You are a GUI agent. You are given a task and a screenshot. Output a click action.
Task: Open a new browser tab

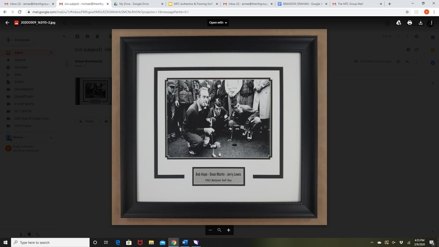pyautogui.click(x=390, y=4)
